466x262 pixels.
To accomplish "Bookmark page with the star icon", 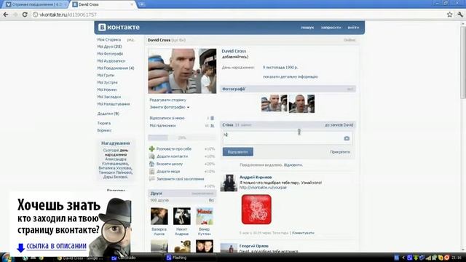I will [x=450, y=15].
